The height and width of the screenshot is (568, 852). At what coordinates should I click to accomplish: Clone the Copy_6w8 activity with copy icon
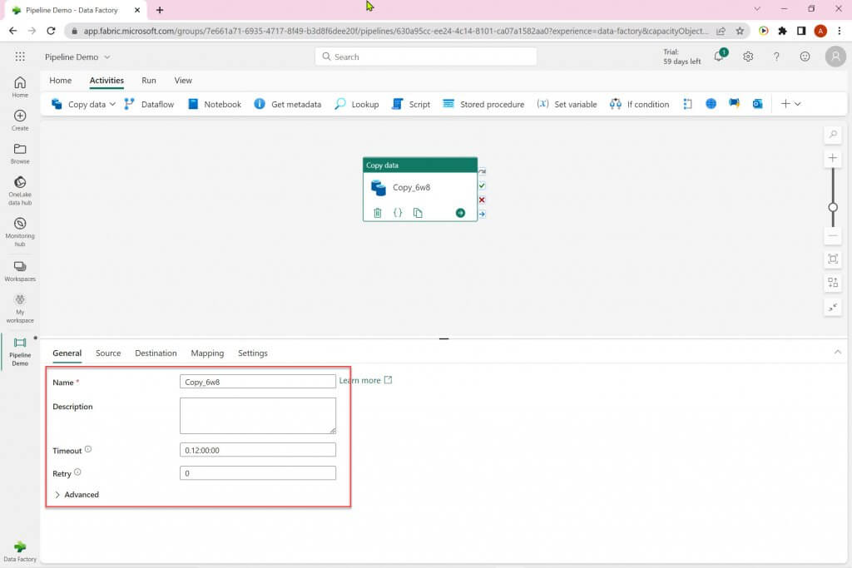coord(418,213)
